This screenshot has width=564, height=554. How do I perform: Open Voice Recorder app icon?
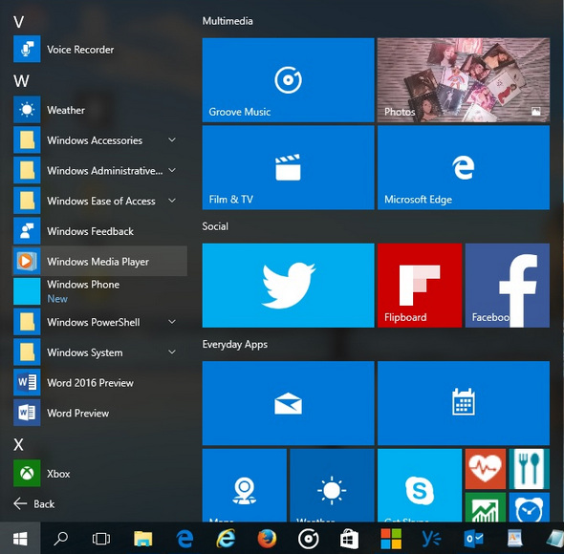27,49
